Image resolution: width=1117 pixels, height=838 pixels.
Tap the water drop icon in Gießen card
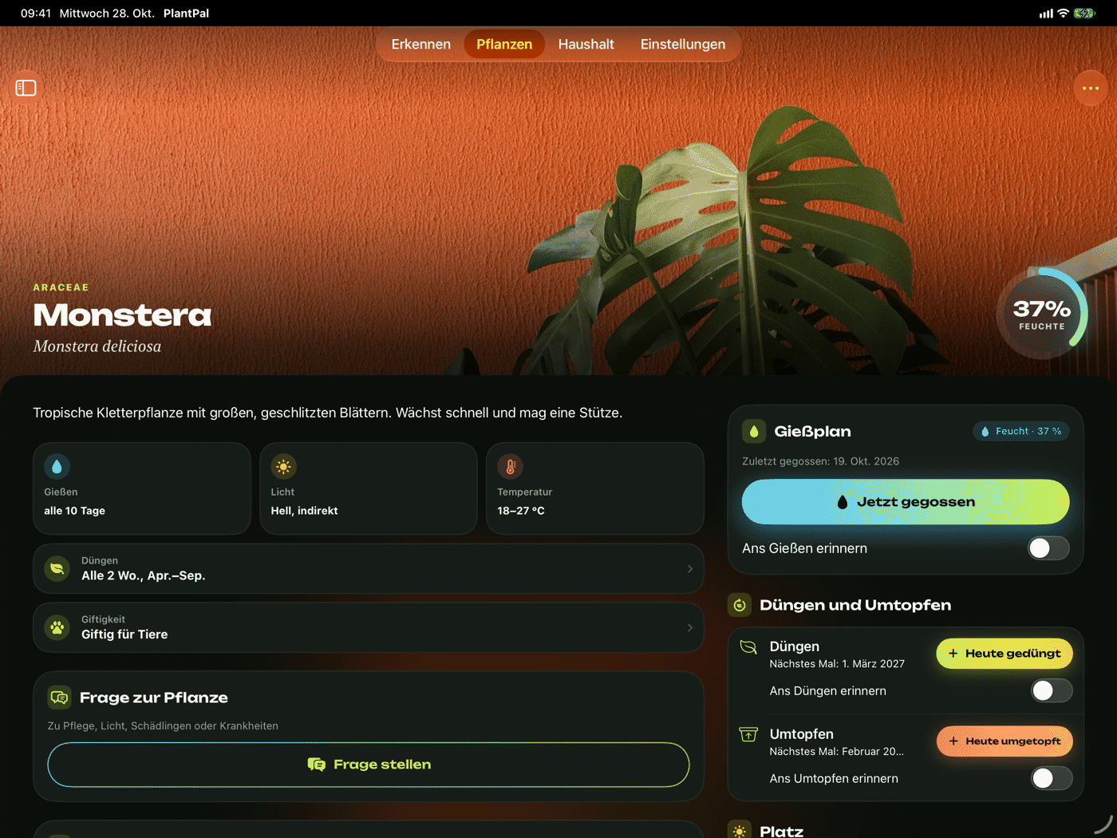(x=57, y=466)
